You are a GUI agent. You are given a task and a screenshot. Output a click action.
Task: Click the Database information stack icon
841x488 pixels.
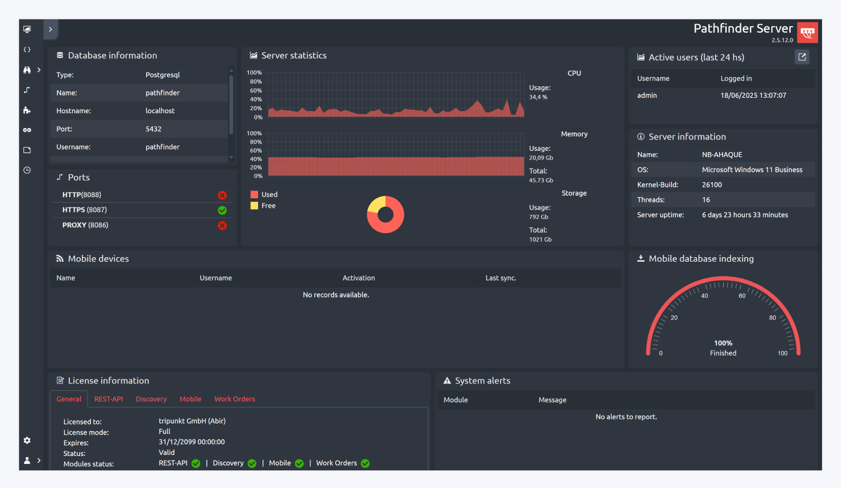(x=60, y=55)
